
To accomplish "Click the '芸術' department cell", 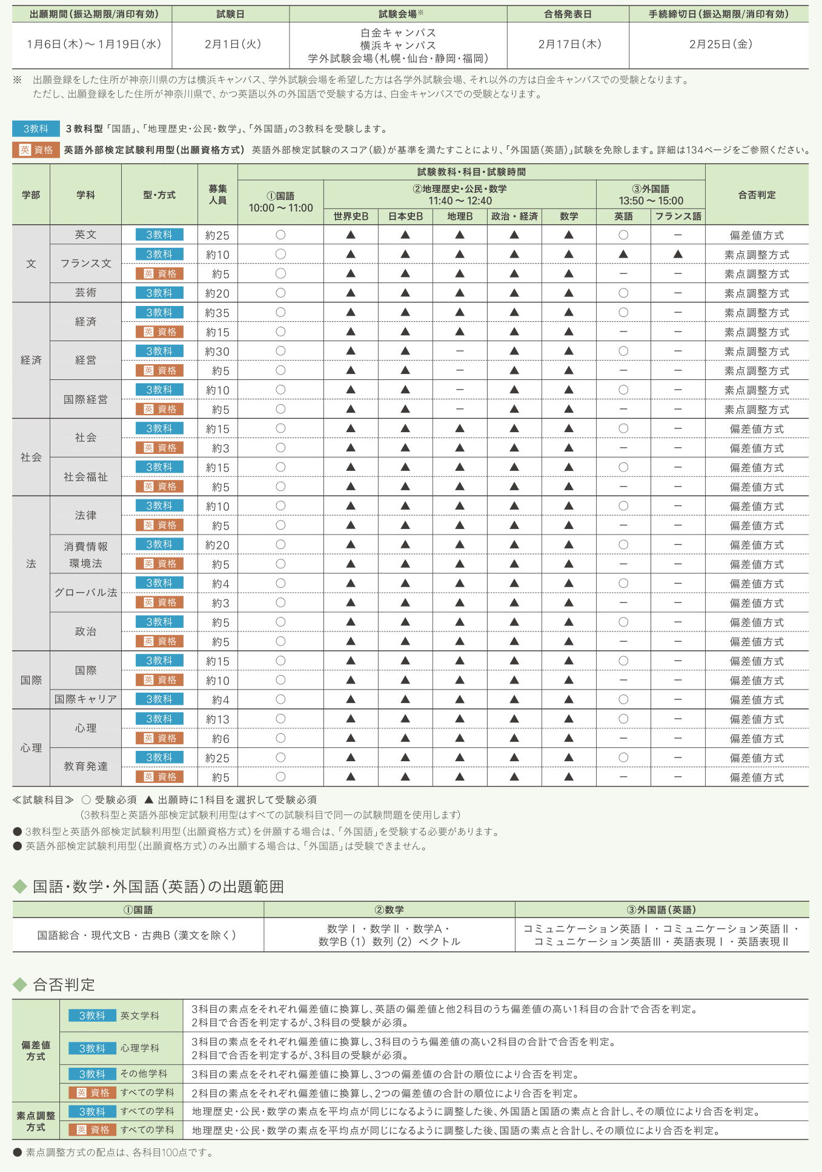I will (x=85, y=293).
